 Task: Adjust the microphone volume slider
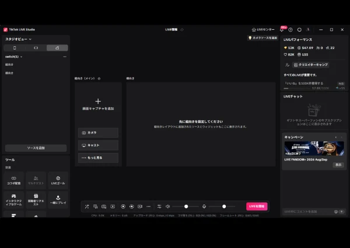222,207
